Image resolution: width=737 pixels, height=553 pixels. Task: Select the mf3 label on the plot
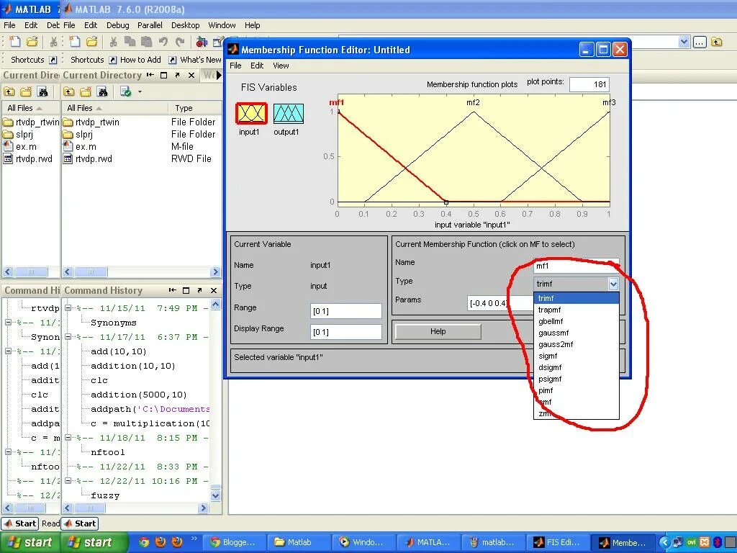[x=609, y=102]
